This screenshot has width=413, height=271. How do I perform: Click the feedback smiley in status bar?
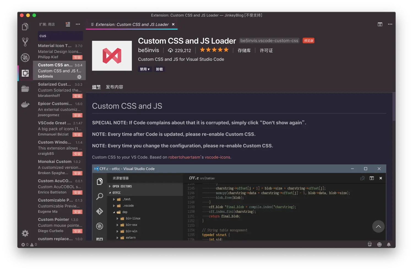click(x=379, y=245)
